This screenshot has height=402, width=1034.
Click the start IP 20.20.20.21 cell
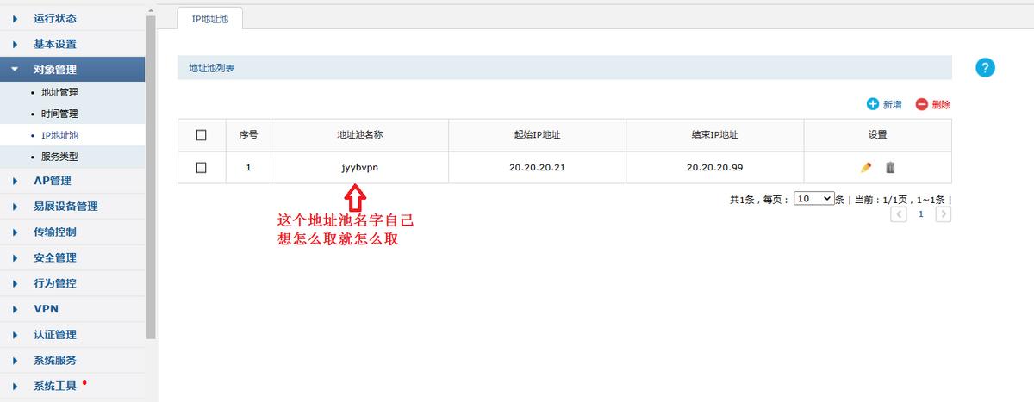coord(538,168)
